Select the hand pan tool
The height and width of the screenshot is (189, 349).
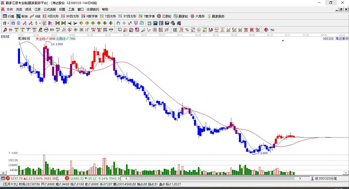coord(118,23)
